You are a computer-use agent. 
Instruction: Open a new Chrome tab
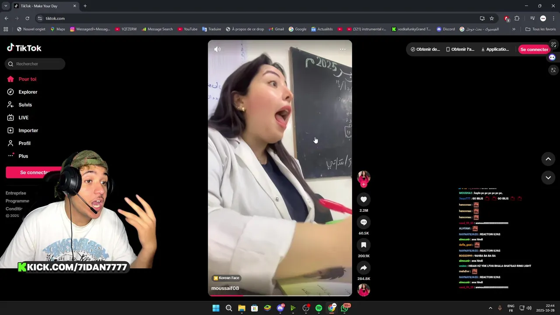[85, 6]
